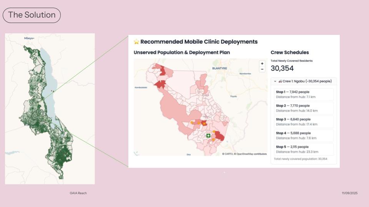Click the OpenStreetMap contributors attribution
This screenshot has height=207, width=369.
click(251, 154)
